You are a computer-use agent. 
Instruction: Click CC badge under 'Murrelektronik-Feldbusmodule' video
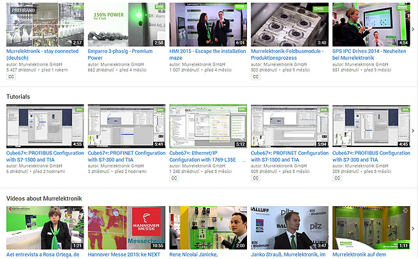[256, 77]
